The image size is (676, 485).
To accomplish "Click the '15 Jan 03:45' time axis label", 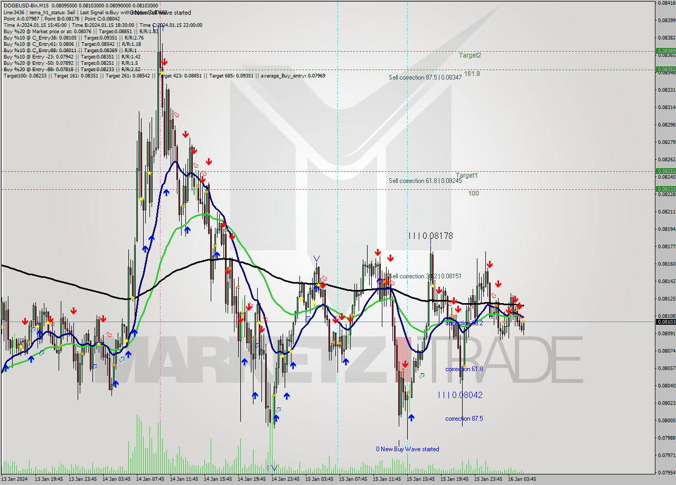I will click(x=320, y=480).
